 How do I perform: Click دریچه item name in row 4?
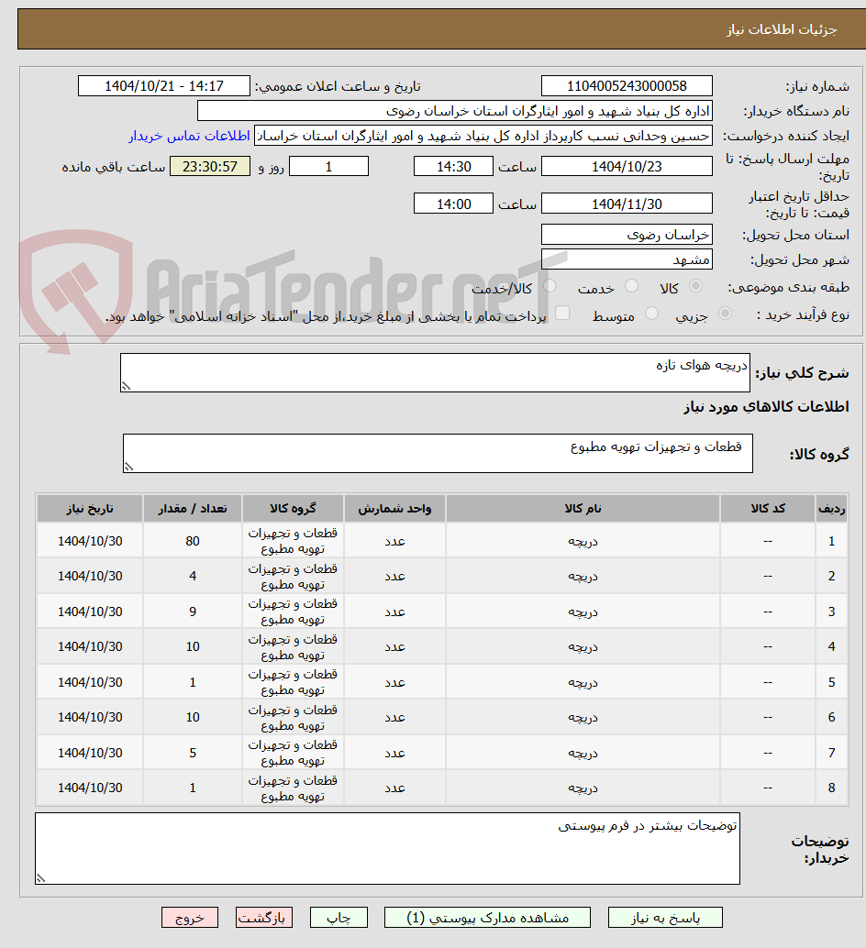(583, 647)
